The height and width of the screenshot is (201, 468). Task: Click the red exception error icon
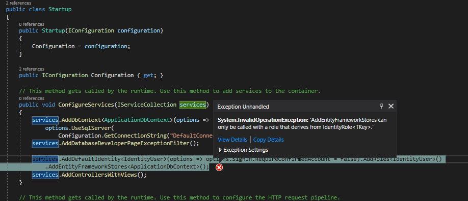(x=219, y=167)
